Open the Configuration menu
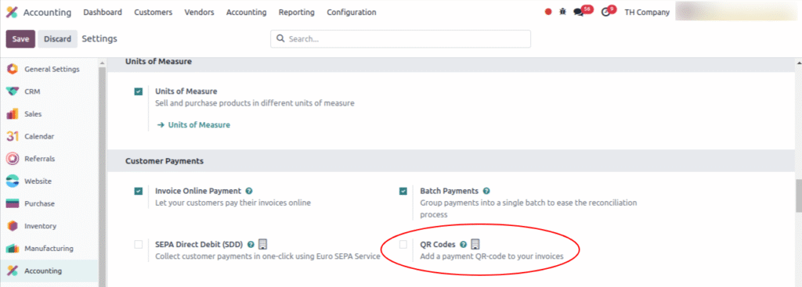Image resolution: width=802 pixels, height=287 pixels. 352,13
